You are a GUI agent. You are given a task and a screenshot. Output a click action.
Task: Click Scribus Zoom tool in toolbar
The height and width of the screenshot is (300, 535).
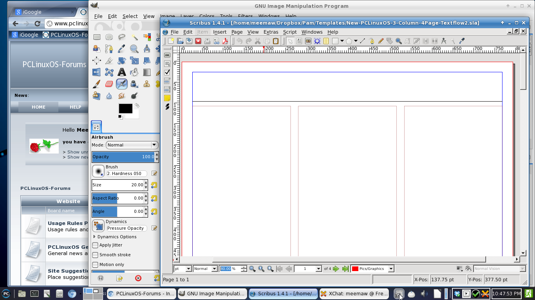[x=398, y=41]
